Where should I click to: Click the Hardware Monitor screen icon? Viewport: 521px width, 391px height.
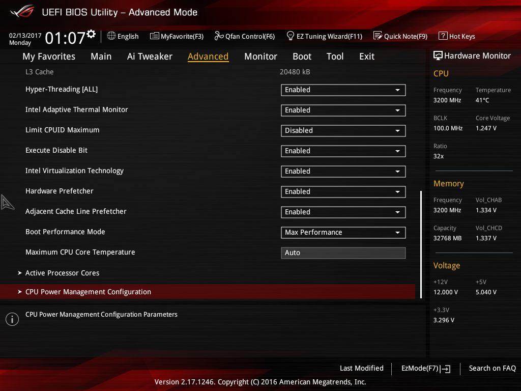coord(438,55)
